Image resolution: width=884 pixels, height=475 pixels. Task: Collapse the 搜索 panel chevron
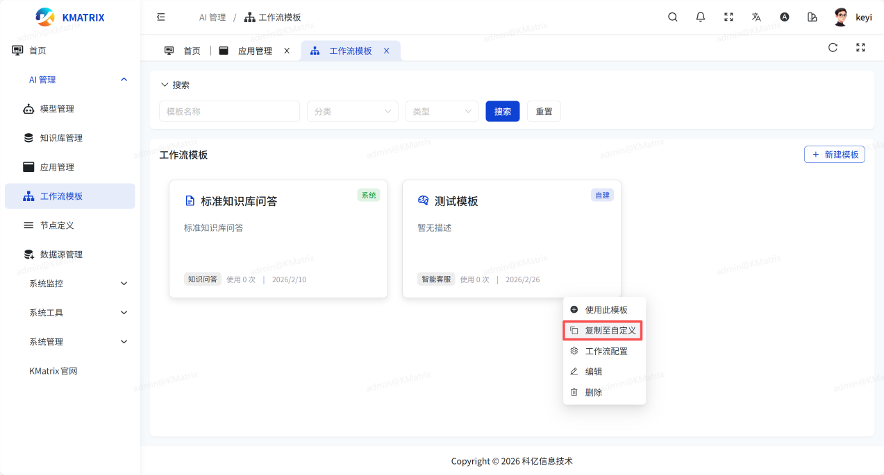(165, 85)
